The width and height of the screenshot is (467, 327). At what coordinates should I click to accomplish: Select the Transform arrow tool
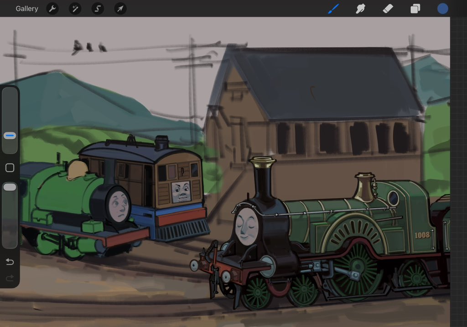click(x=120, y=8)
